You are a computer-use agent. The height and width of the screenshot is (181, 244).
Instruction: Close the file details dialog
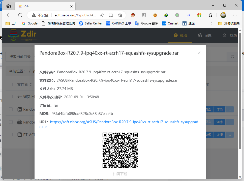pos(199,53)
